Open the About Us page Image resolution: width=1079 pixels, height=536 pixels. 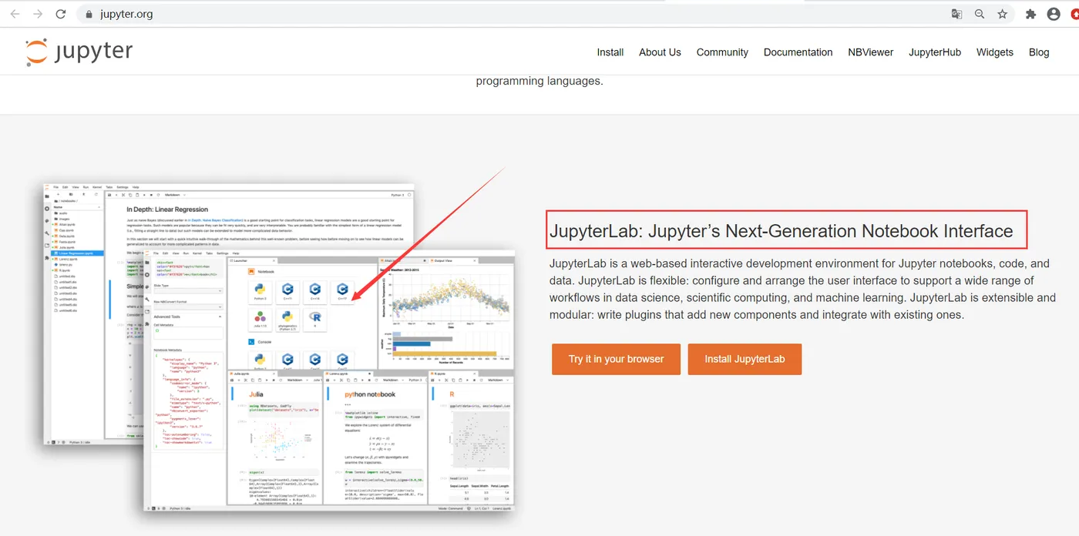click(660, 52)
